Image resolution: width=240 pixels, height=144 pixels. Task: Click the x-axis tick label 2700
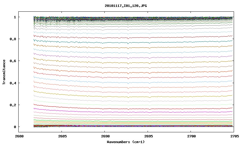click(x=191, y=136)
